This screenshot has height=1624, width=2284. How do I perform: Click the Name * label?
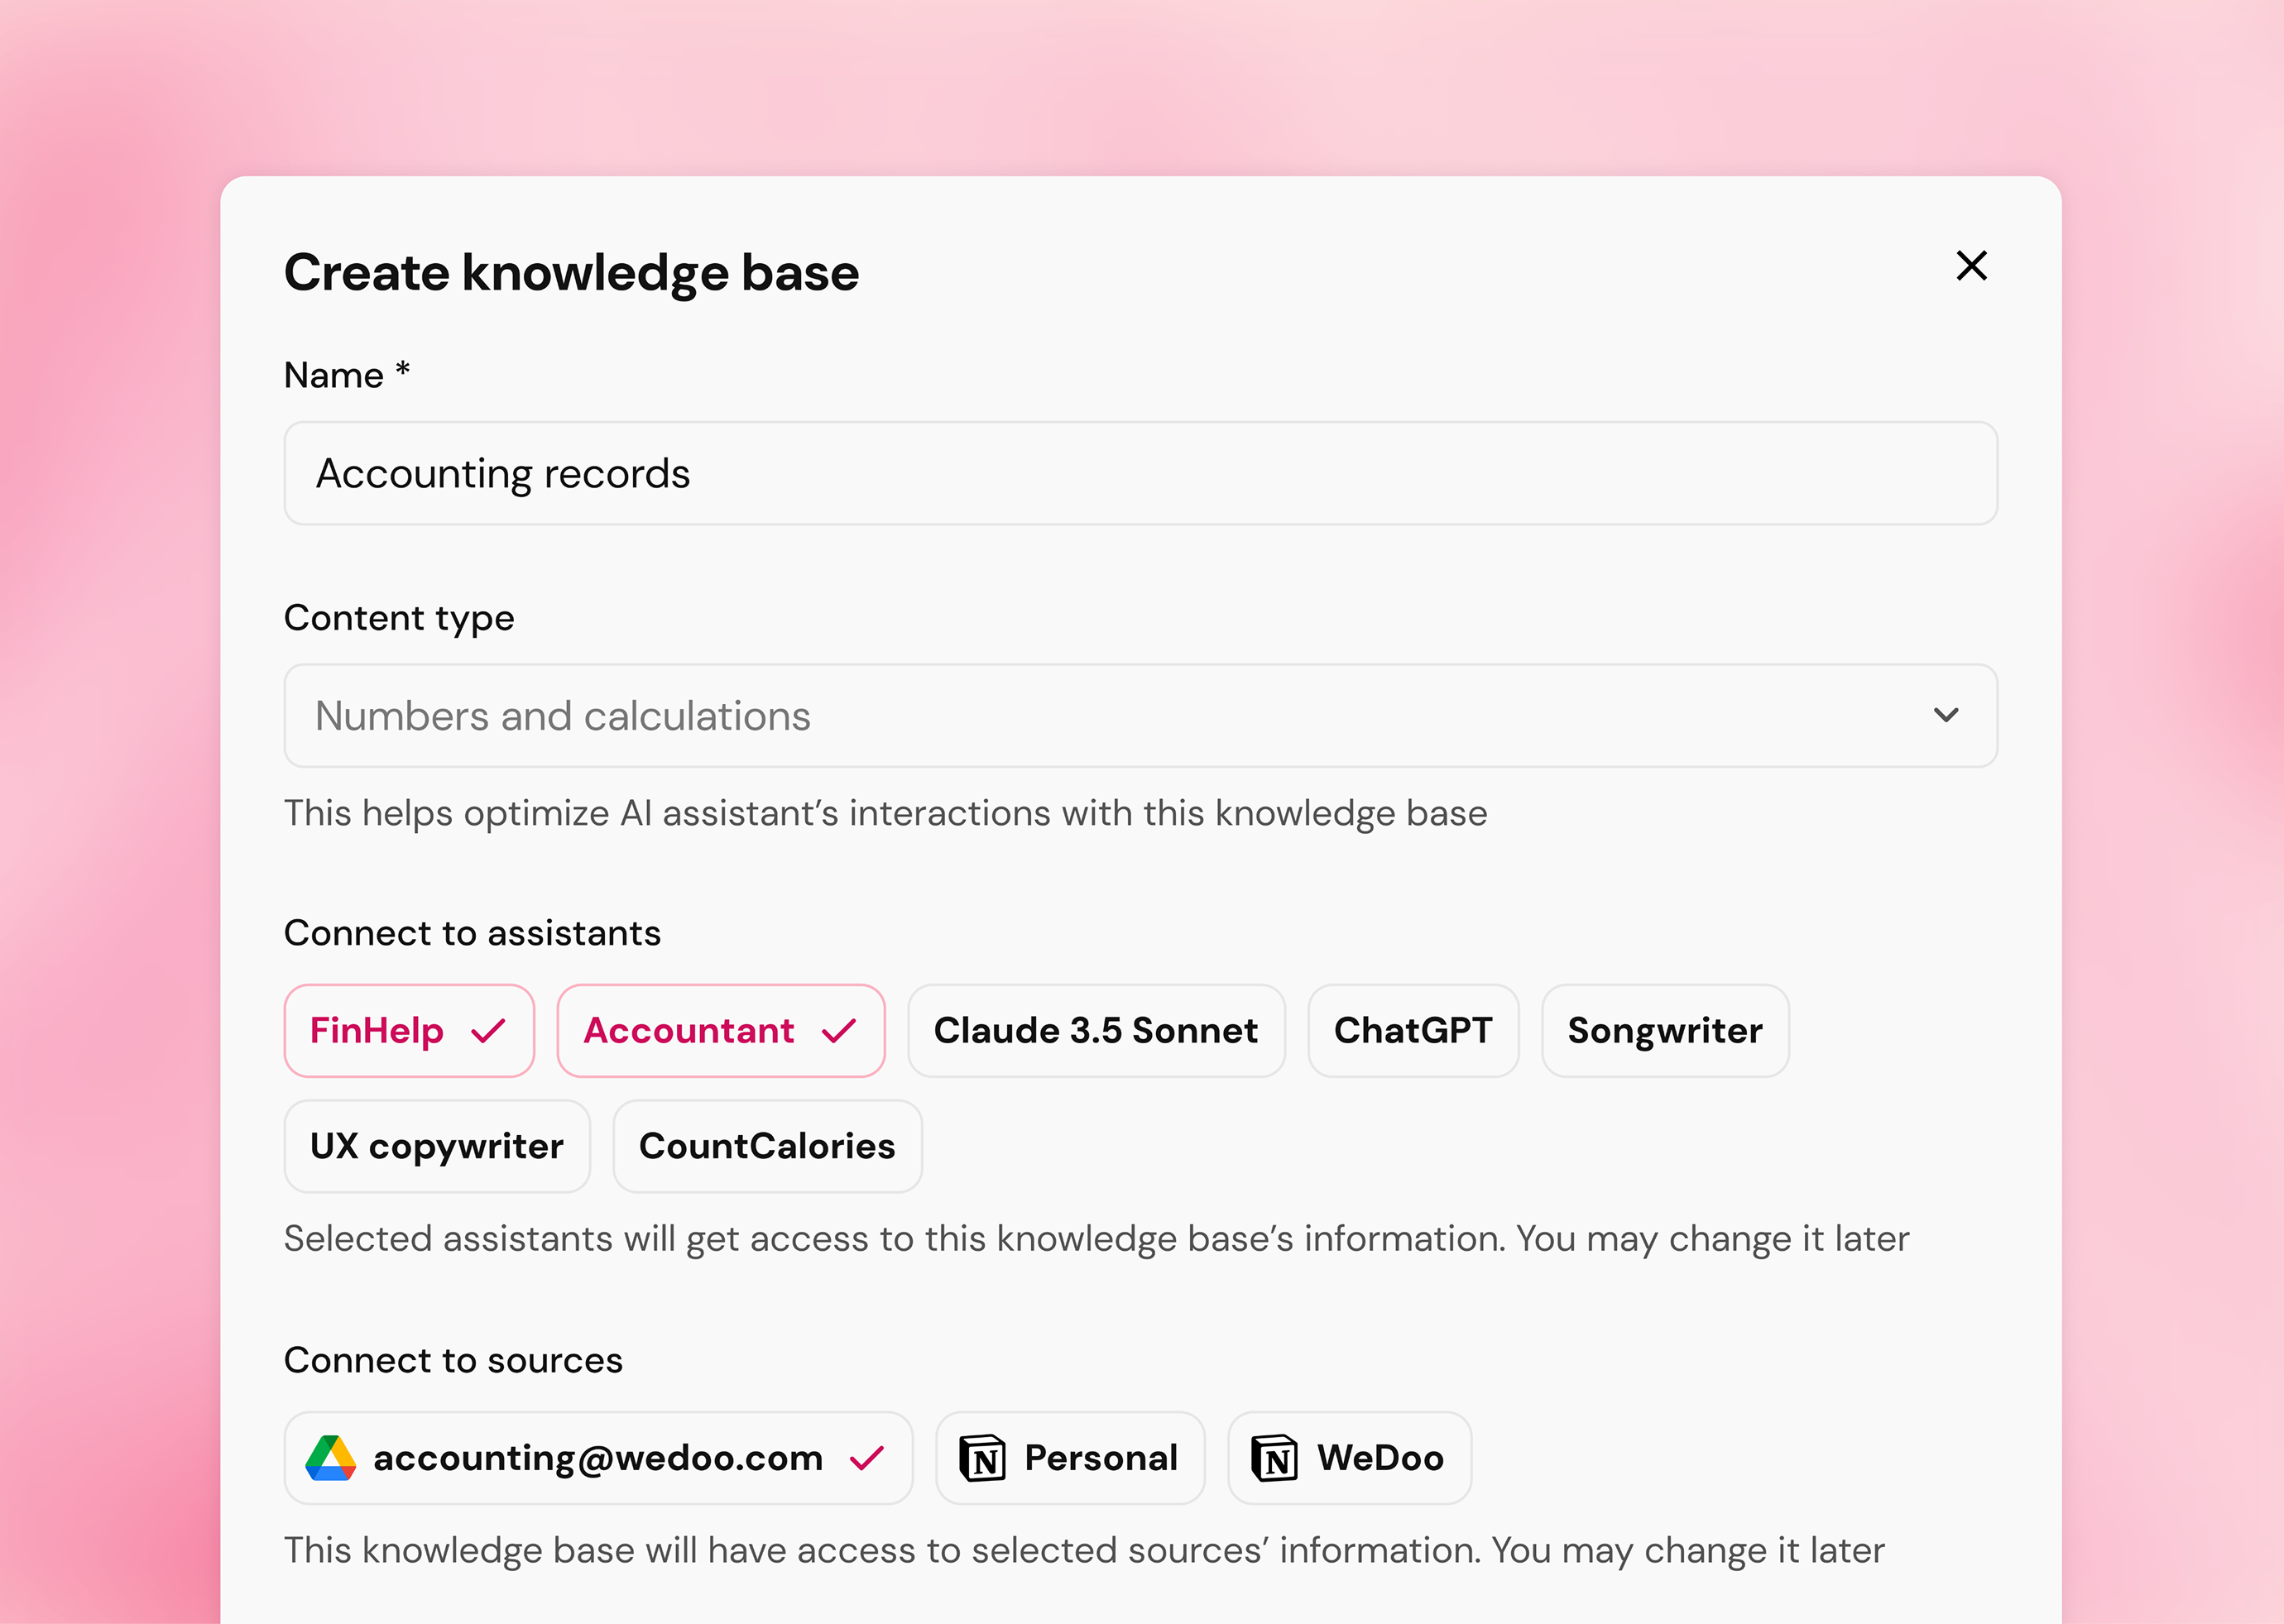click(x=347, y=375)
